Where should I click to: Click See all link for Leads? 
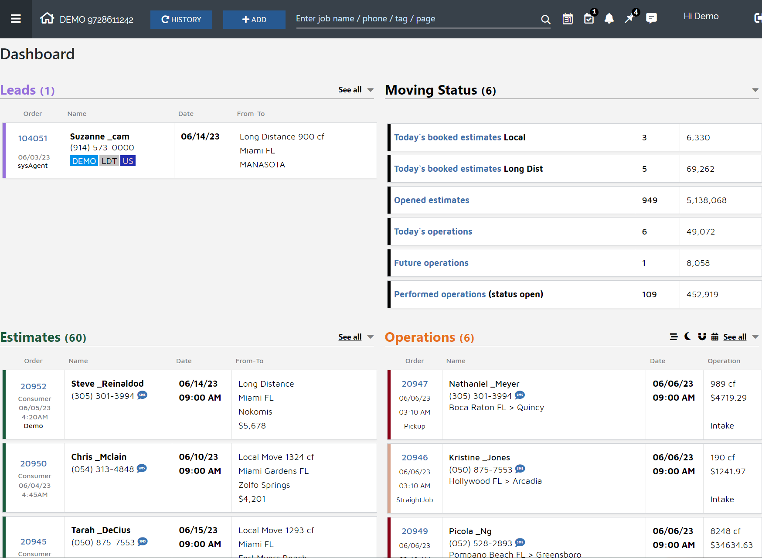(350, 90)
